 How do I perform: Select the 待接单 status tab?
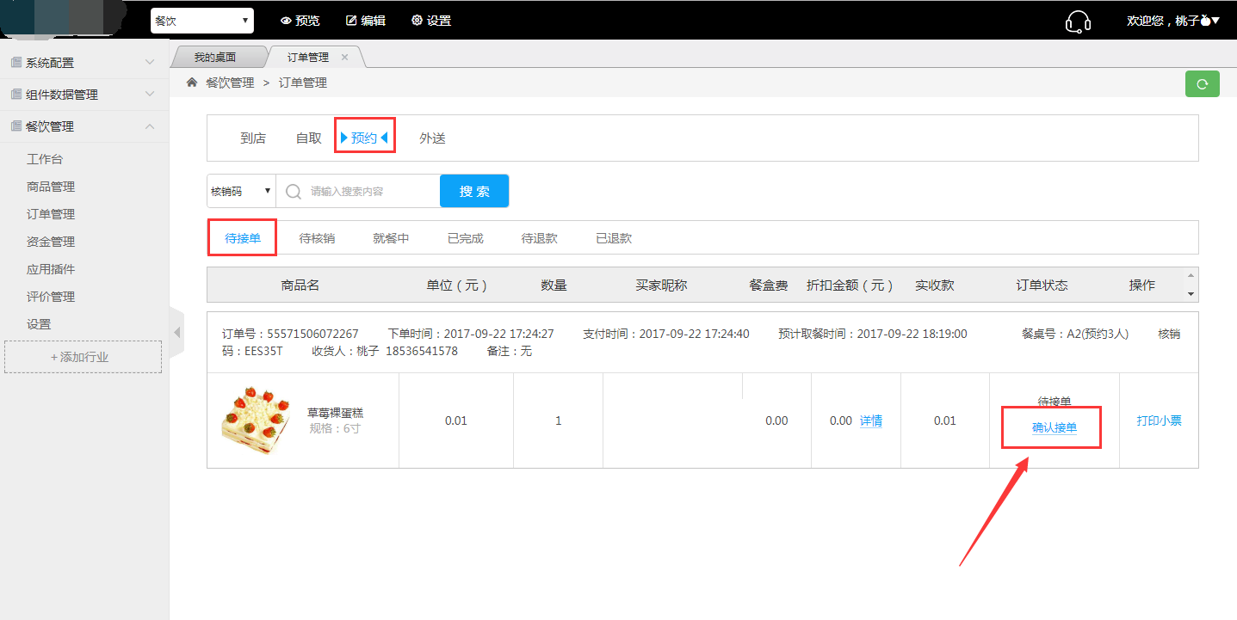point(243,238)
